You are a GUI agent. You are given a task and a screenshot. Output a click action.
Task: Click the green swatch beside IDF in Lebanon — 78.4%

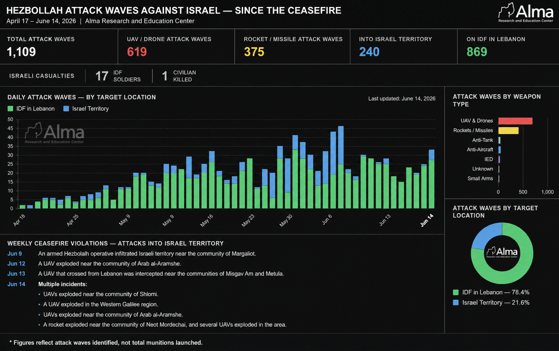[456, 292]
